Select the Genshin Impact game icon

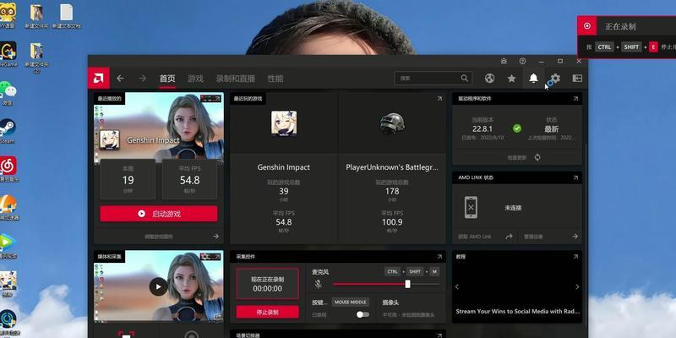(x=284, y=123)
